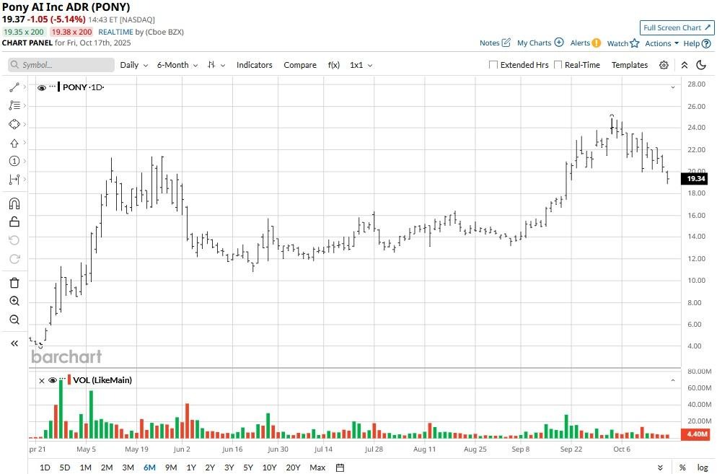Image resolution: width=717 pixels, height=474 pixels.
Task: Enable Extended Hrs checkbox
Action: point(493,65)
